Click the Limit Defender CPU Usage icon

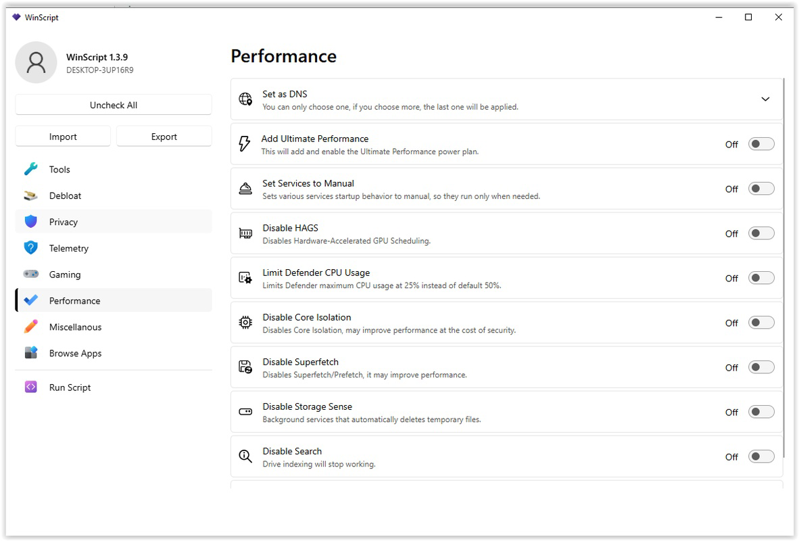(245, 278)
